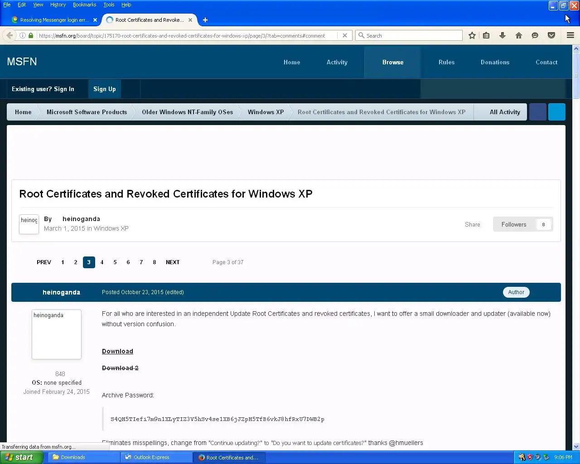This screenshot has height=464, width=580.
Task: Open Downloads taskbar item
Action: 83,457
